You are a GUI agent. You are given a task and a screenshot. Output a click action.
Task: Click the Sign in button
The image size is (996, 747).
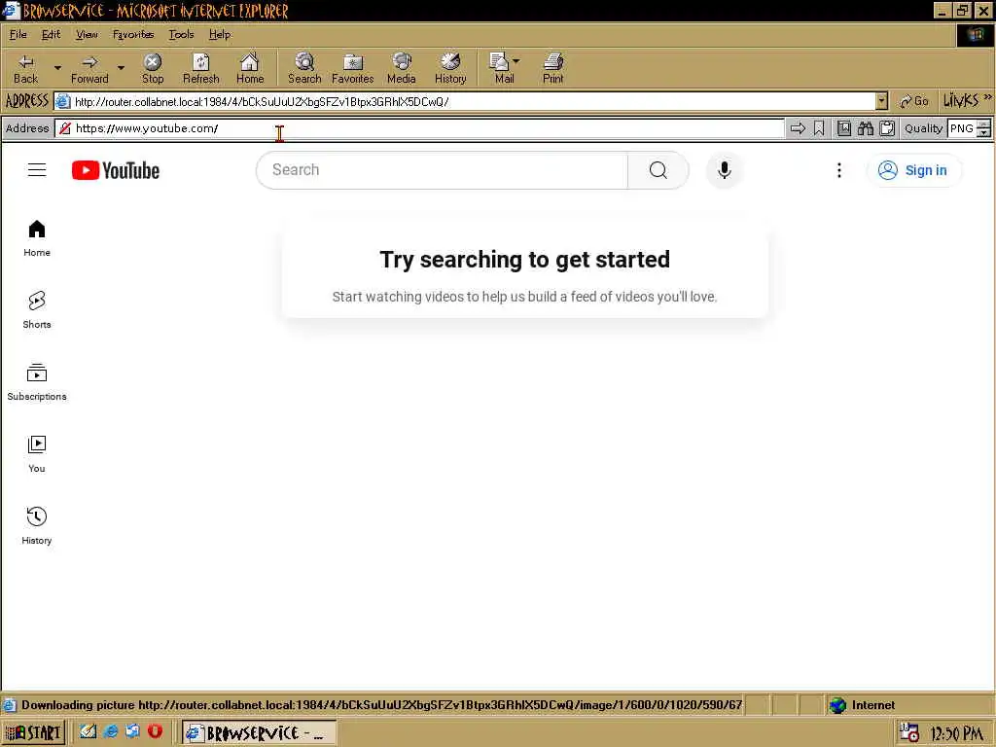[914, 170]
